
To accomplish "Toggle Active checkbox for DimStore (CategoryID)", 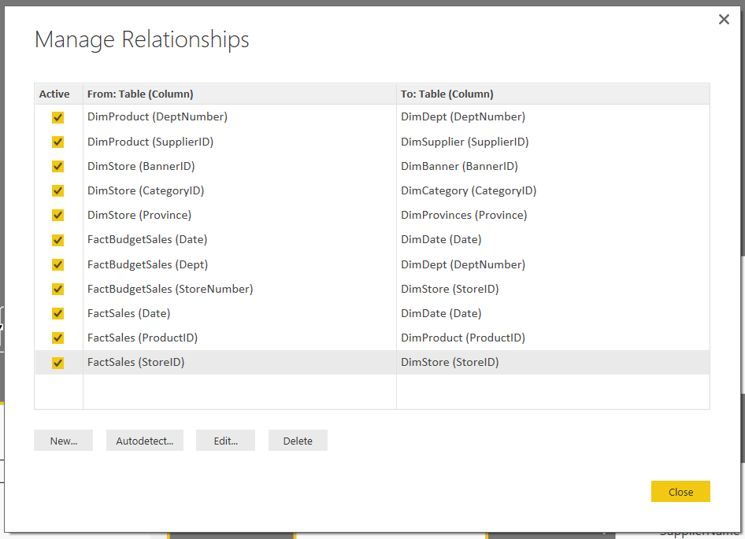I will click(x=57, y=191).
